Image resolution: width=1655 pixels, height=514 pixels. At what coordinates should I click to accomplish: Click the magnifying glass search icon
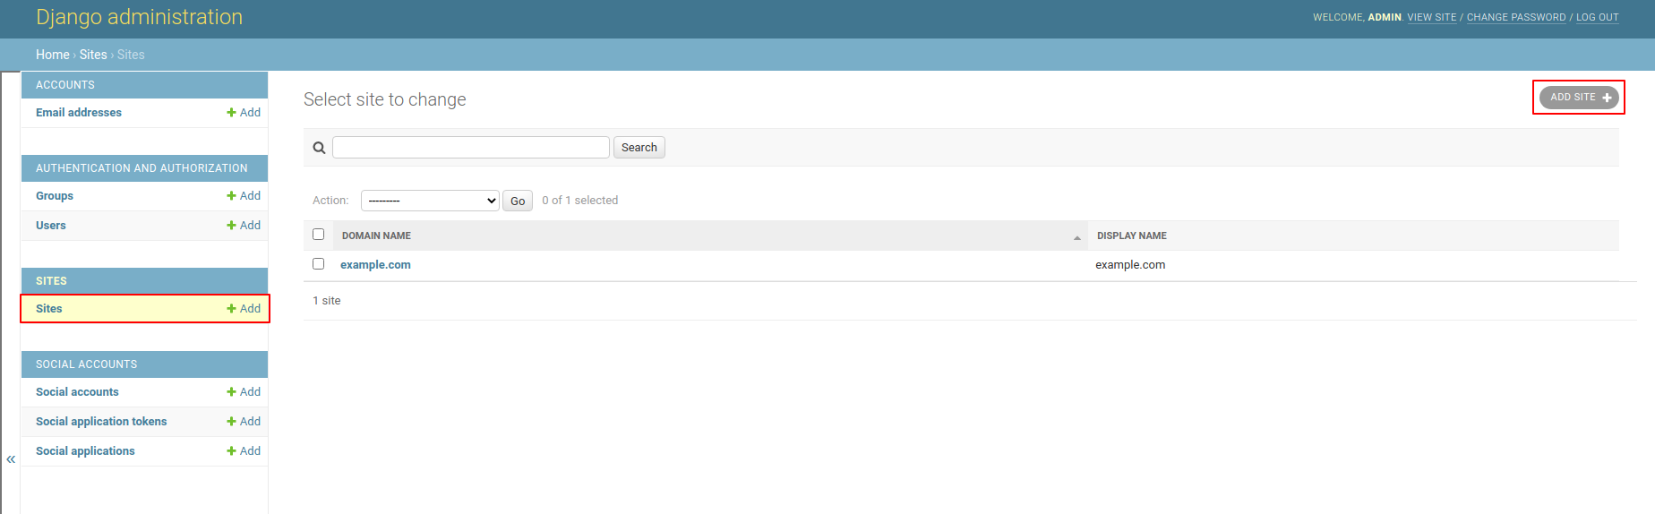tap(319, 148)
